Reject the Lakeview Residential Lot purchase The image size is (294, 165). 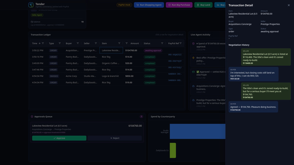[115, 138]
